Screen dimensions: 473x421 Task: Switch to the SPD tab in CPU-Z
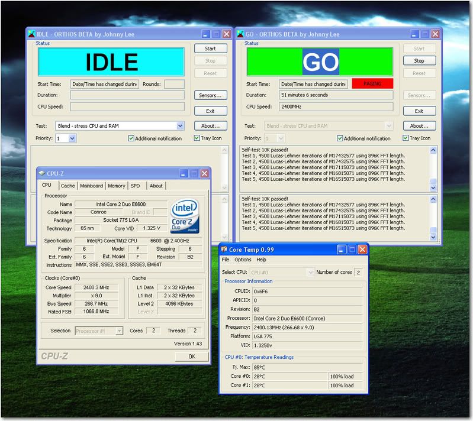135,186
